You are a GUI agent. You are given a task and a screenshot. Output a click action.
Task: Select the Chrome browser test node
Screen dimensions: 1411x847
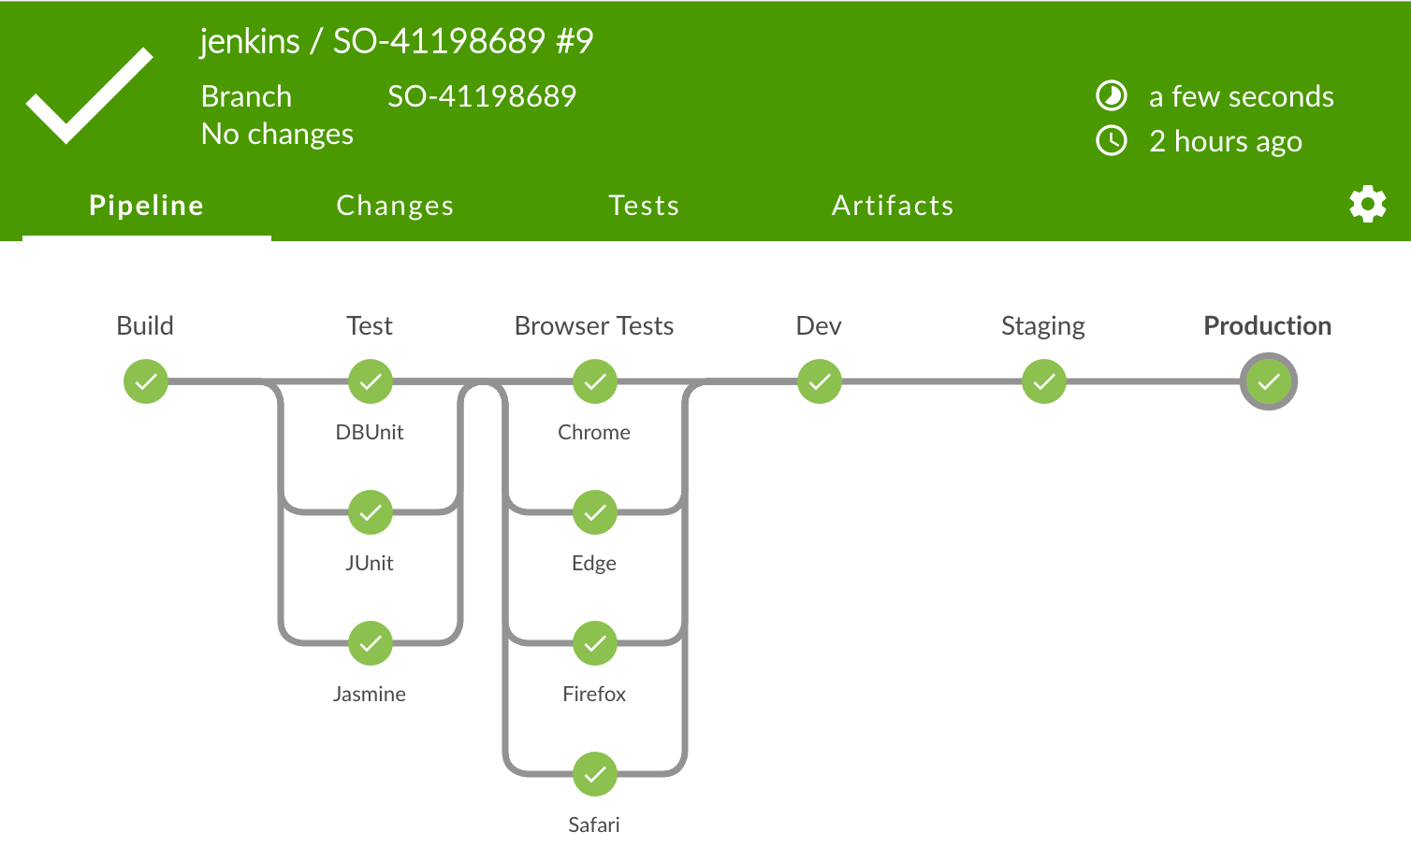coord(595,381)
